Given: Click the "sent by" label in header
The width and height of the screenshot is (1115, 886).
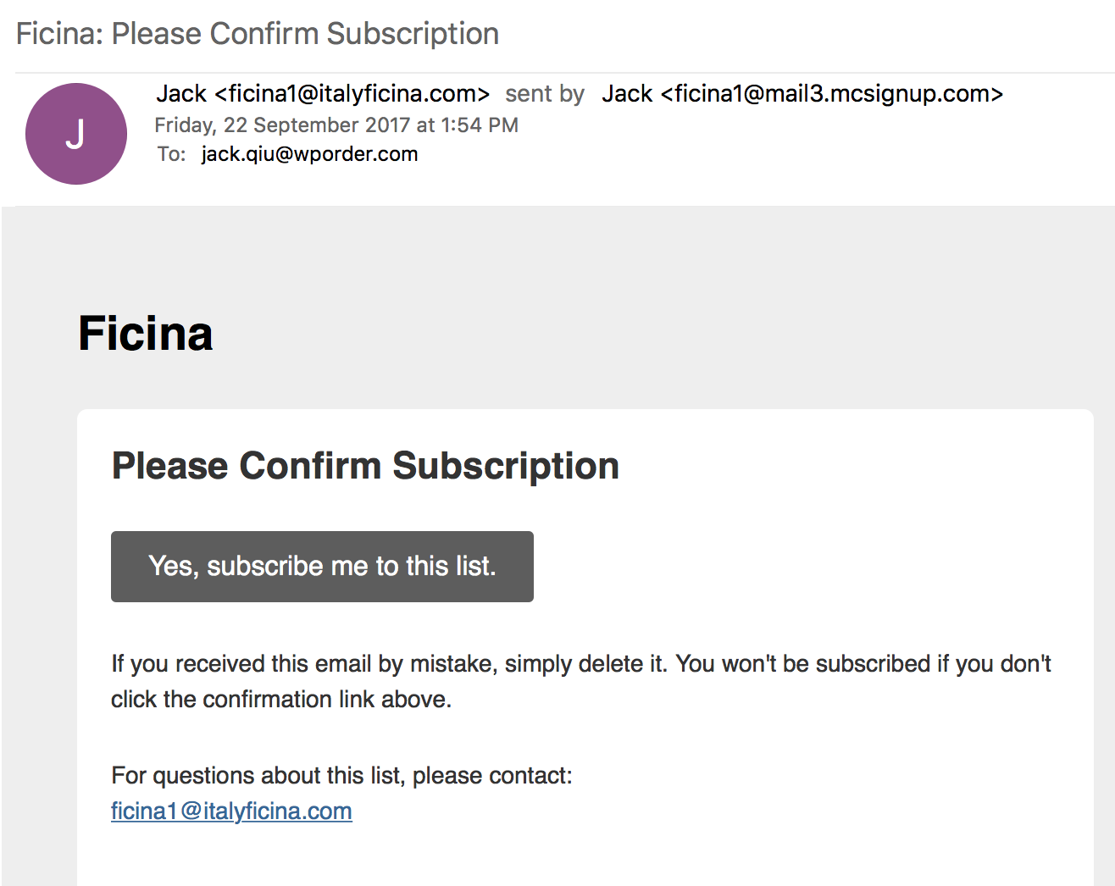Looking at the screenshot, I should click(x=545, y=93).
